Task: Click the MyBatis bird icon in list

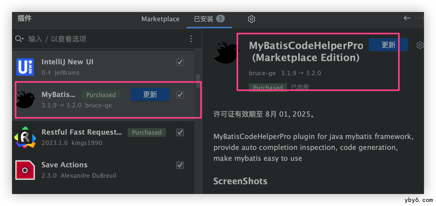Action: click(26, 100)
